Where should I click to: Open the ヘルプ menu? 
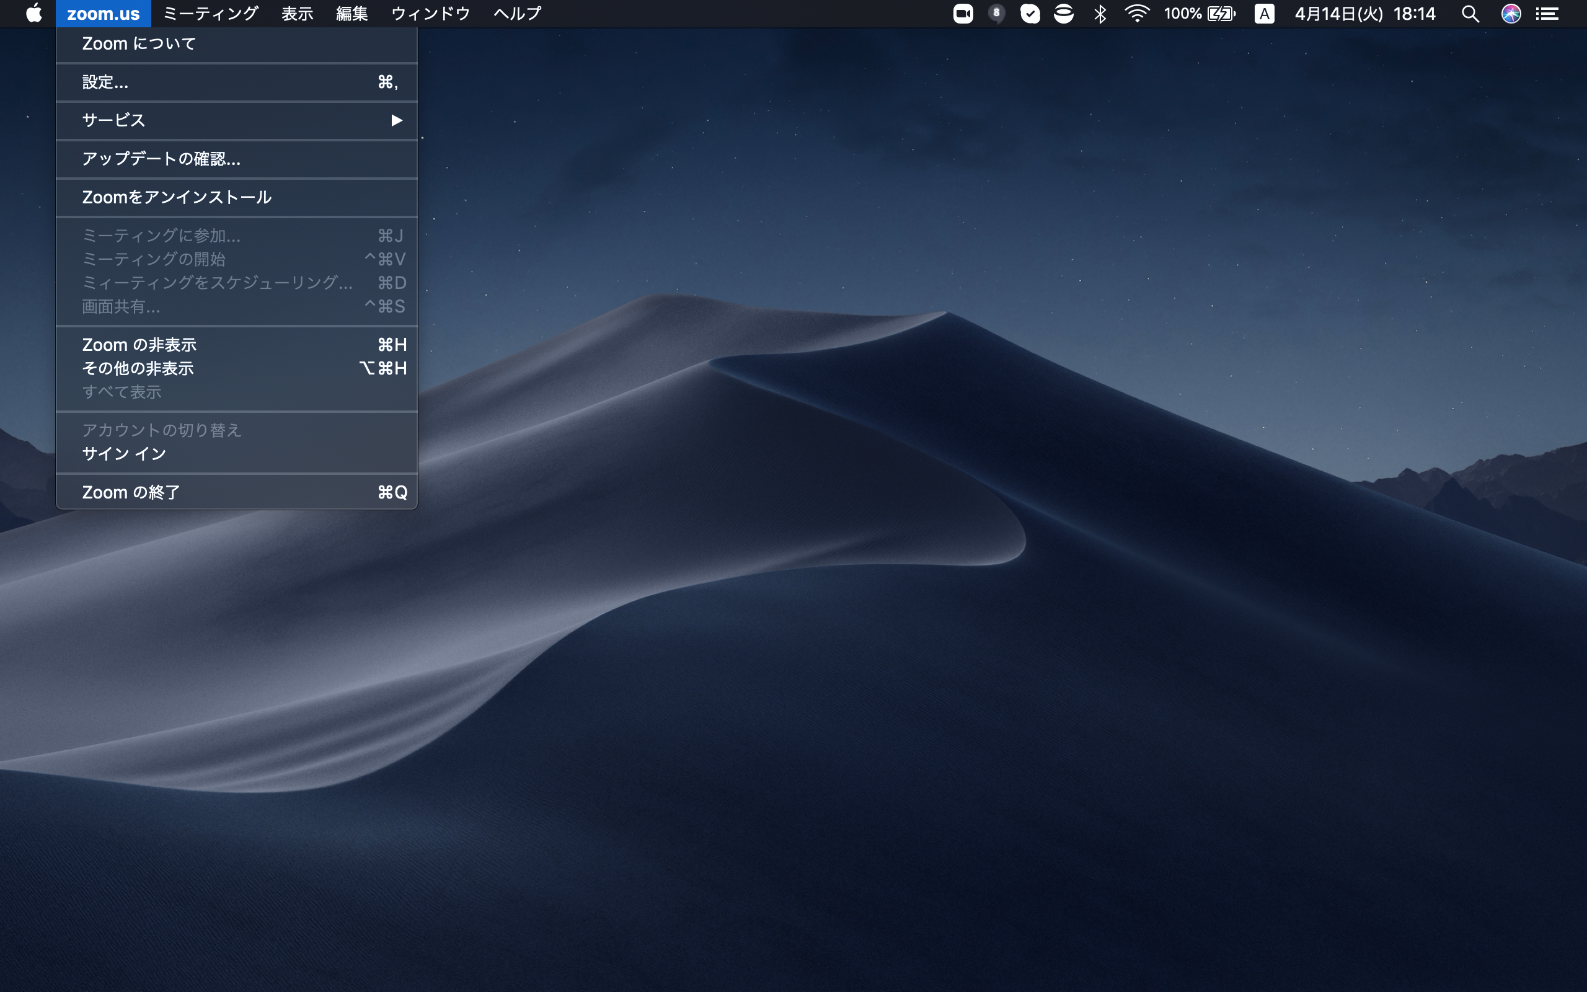(x=518, y=14)
